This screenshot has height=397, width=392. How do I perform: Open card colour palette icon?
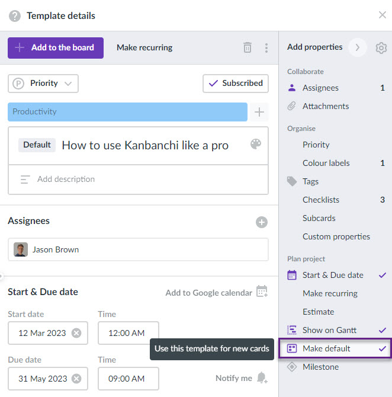point(256,144)
